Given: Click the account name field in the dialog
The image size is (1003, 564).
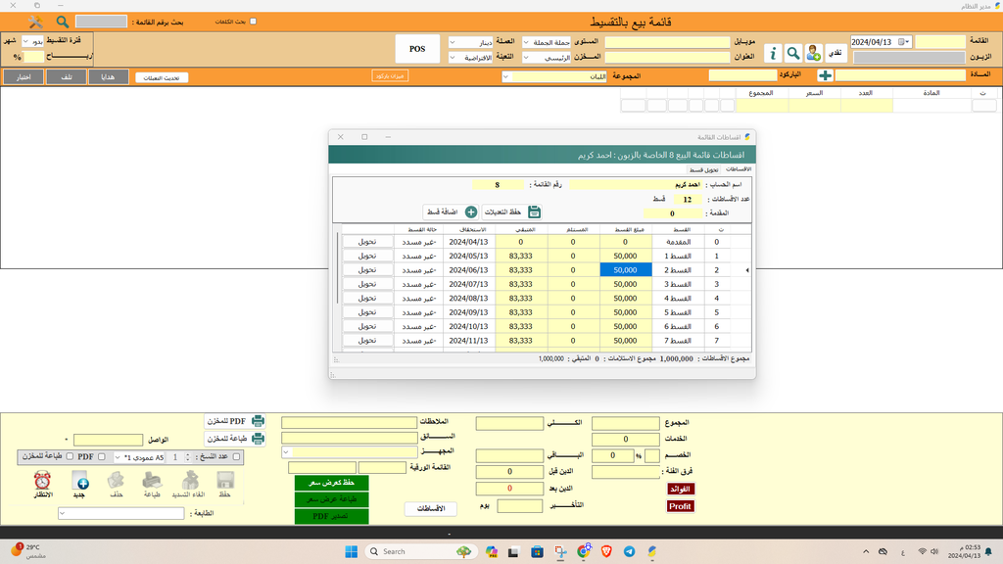Looking at the screenshot, I should 637,184.
